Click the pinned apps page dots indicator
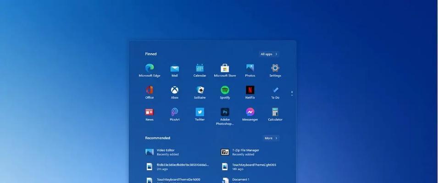 292,94
